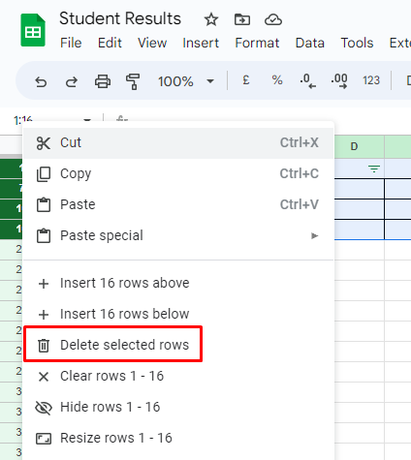
Task: Select Insert 16 rows above
Action: click(178, 283)
